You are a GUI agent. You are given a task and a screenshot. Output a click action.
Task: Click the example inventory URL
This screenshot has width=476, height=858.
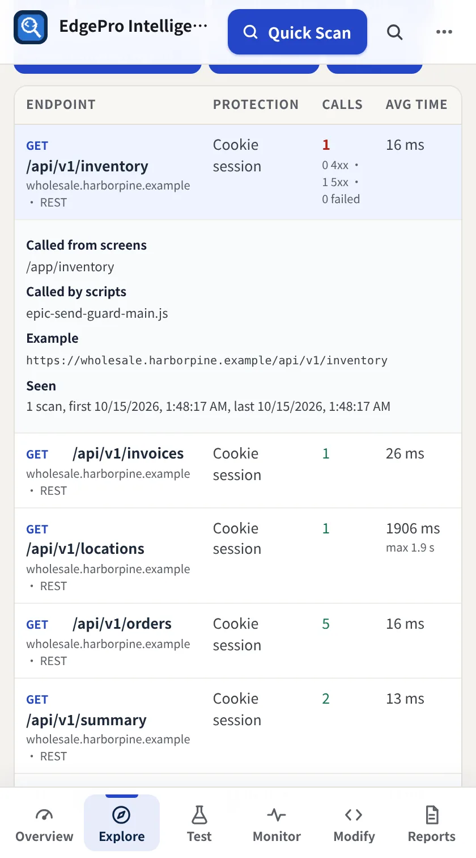pyautogui.click(x=207, y=360)
